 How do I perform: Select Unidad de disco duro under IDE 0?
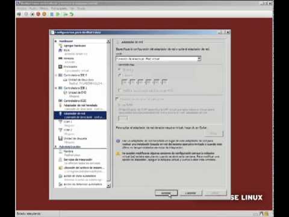pyautogui.click(x=81, y=80)
